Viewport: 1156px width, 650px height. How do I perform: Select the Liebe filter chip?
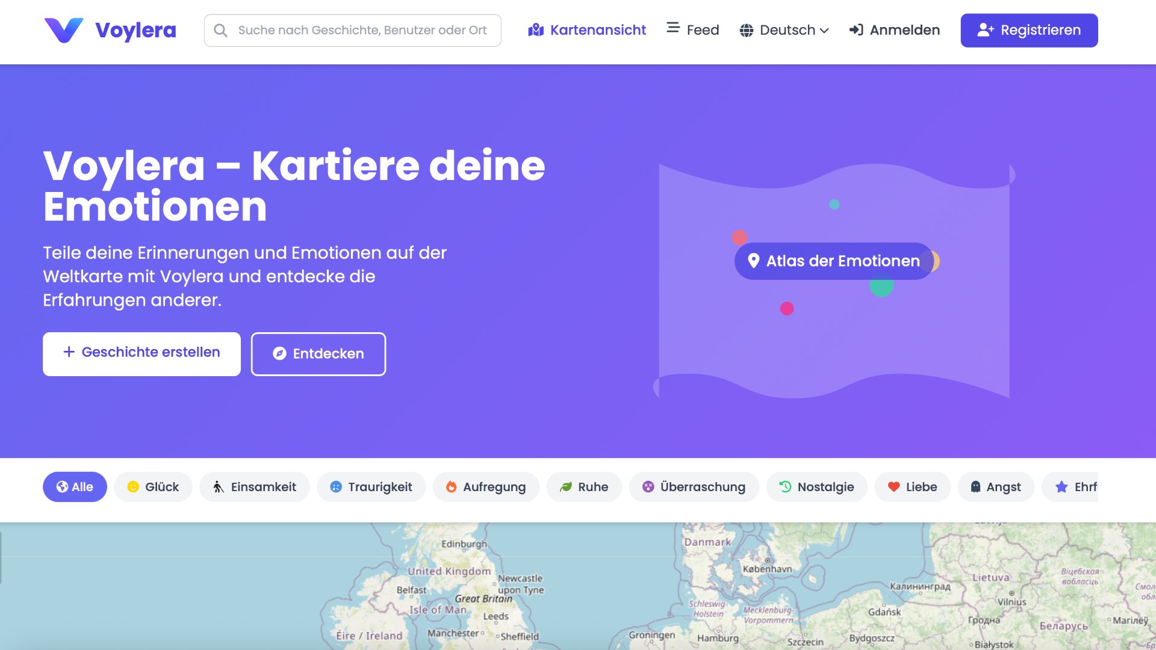[912, 487]
